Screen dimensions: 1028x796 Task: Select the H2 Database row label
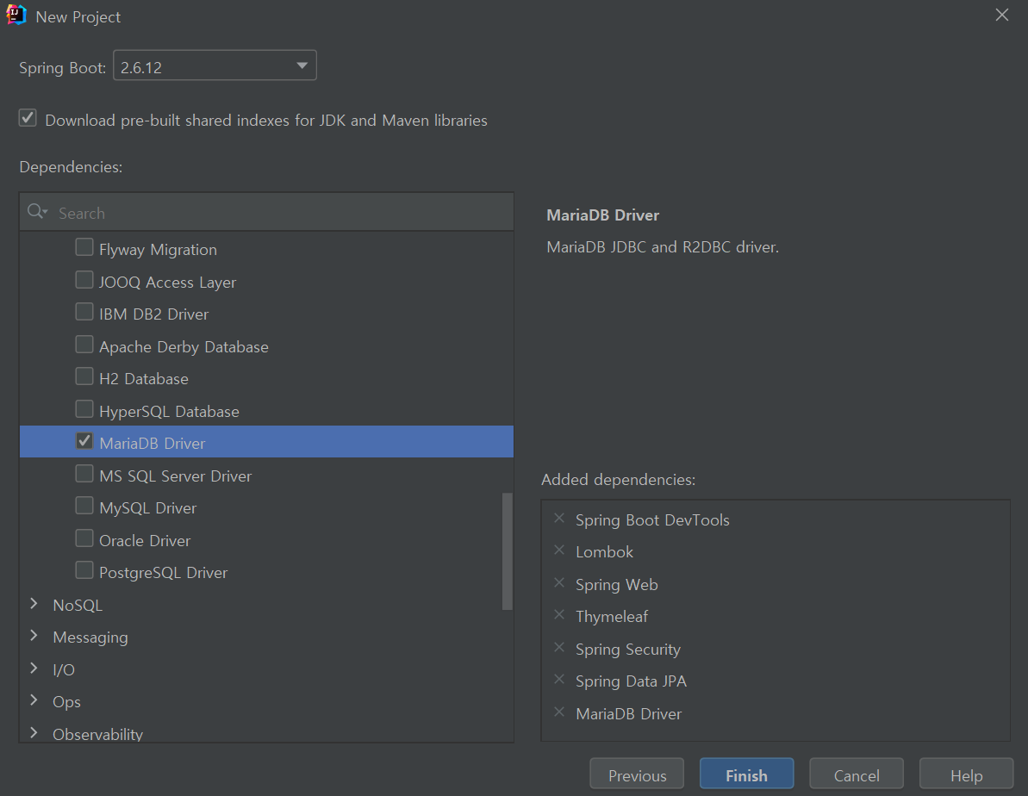144,379
